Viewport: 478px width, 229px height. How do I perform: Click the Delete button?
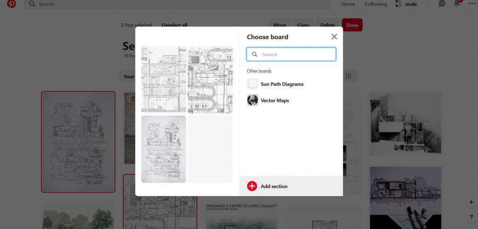click(x=328, y=25)
